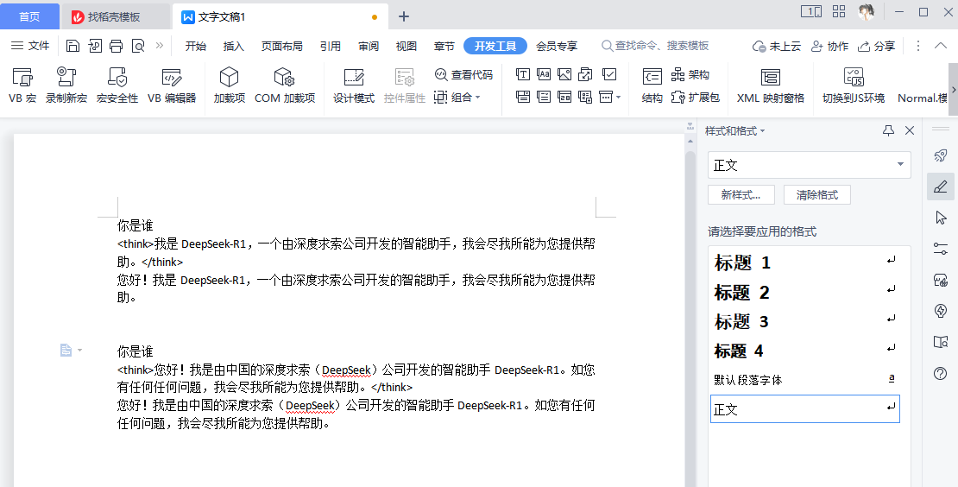Expand more quick access toolbar items

(x=160, y=45)
